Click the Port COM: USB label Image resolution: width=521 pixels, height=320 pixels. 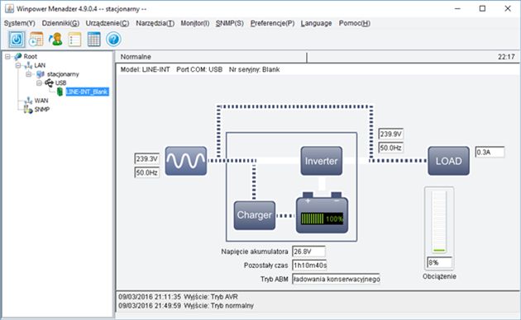point(199,69)
